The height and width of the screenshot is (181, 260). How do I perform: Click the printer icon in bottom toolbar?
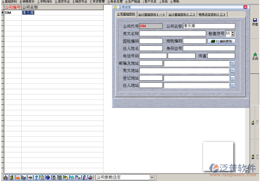90,177
